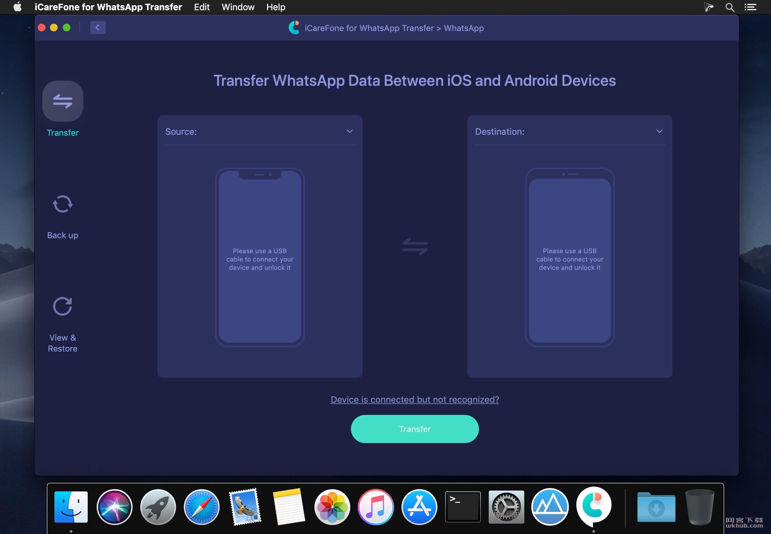
Task: Open Terminal from the Dock
Action: click(463, 507)
